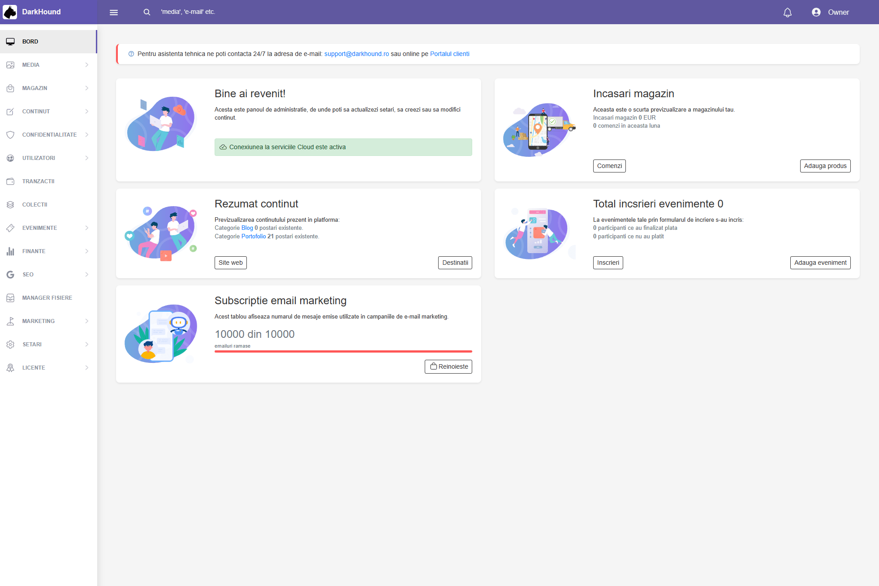Click the Colectii layers icon
The height and width of the screenshot is (586, 879).
click(10, 205)
